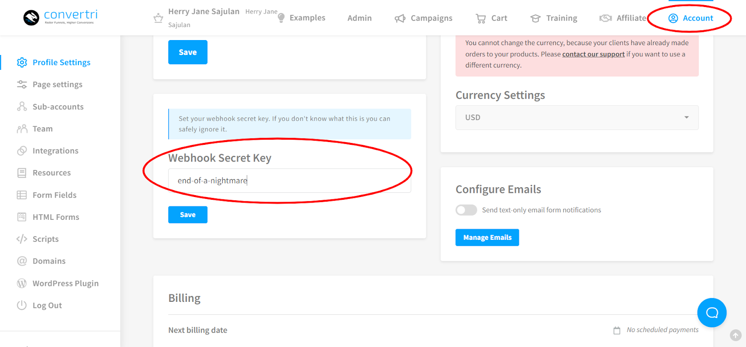This screenshot has width=746, height=347.
Task: Click the Manage Emails button
Action: pos(487,238)
